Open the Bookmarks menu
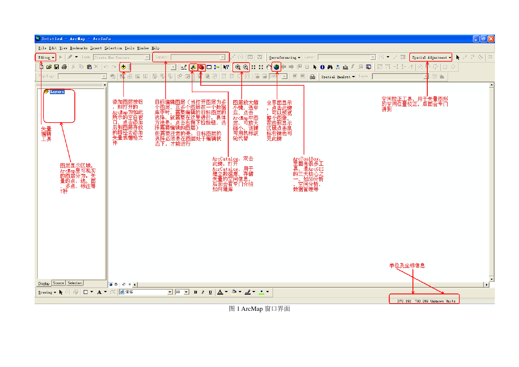Viewport: 519px width, 367px height. (79, 48)
